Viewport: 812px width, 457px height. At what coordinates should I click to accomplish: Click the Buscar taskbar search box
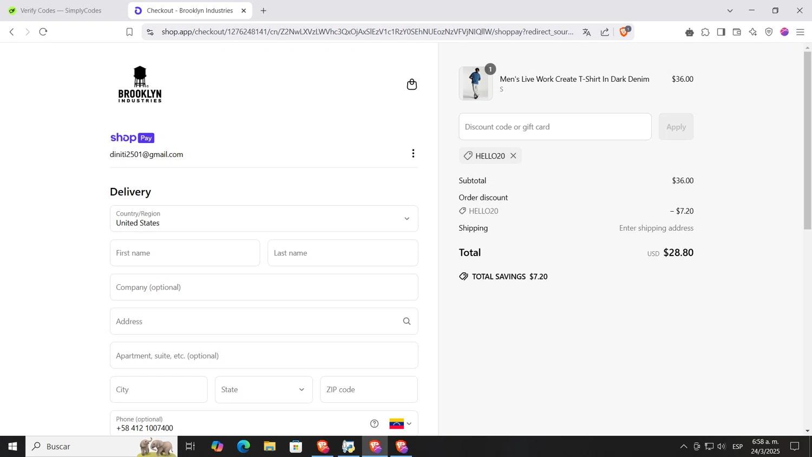pyautogui.click(x=102, y=446)
